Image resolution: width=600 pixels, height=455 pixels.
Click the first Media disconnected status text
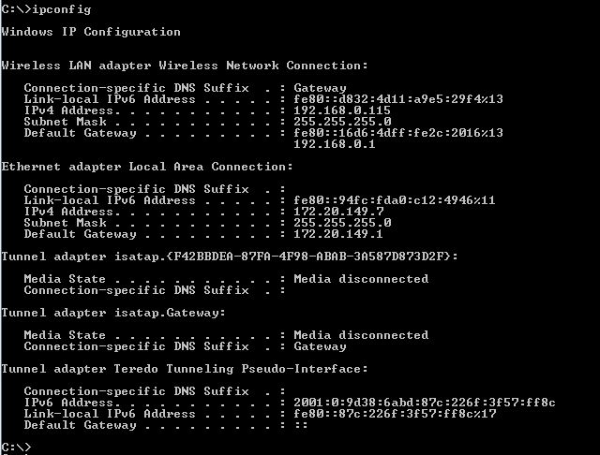tap(361, 278)
